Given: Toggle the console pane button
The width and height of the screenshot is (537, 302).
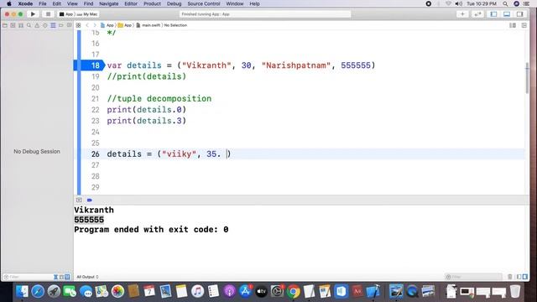Looking at the screenshot, I should click(x=525, y=277).
